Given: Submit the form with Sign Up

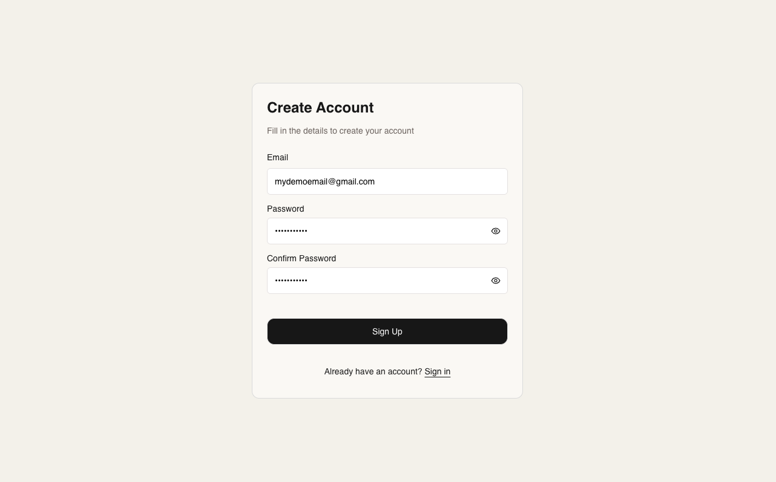Looking at the screenshot, I should tap(387, 331).
